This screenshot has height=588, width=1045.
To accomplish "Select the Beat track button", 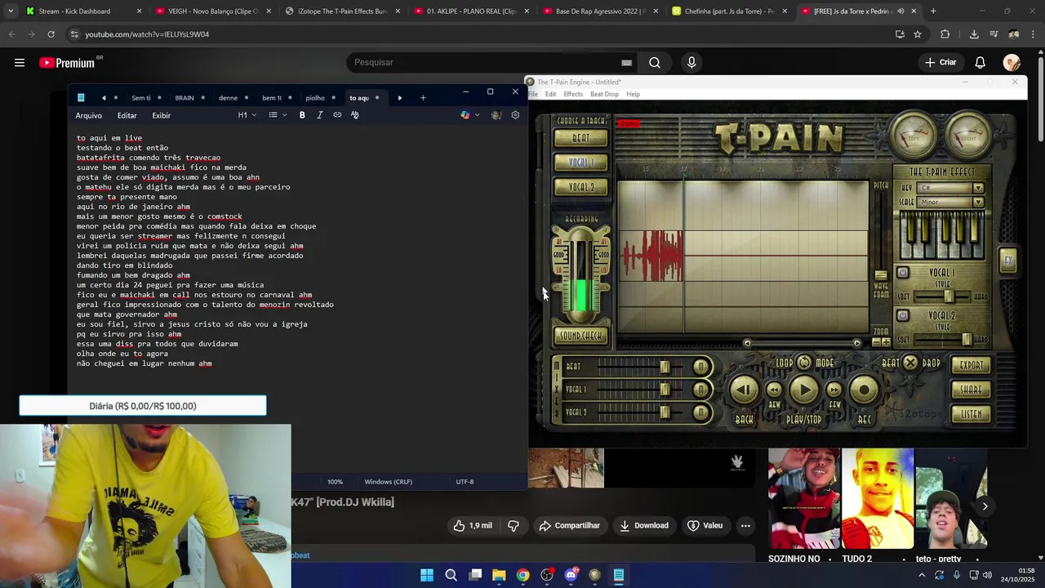I will (581, 139).
